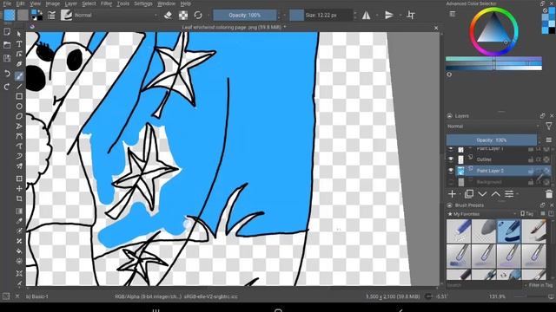Select the Assistant tool
Viewport: 556px width, 312px height.
coord(19,274)
